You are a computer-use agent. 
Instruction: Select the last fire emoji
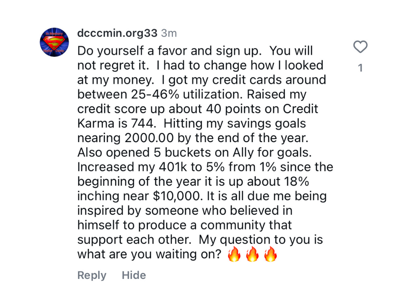(270, 254)
